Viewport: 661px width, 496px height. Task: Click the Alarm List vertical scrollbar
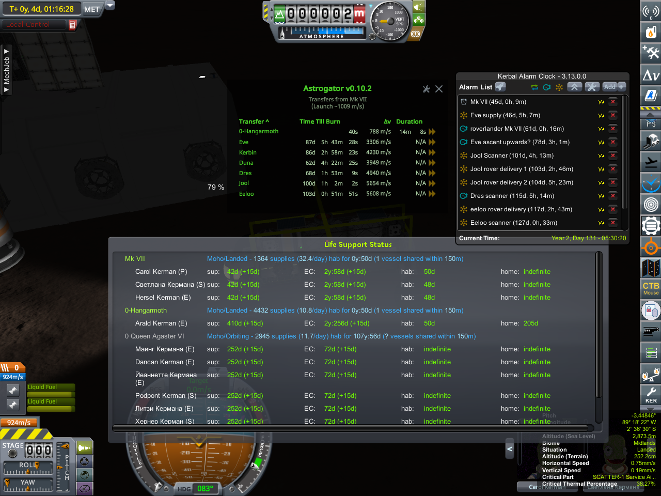tap(624, 152)
